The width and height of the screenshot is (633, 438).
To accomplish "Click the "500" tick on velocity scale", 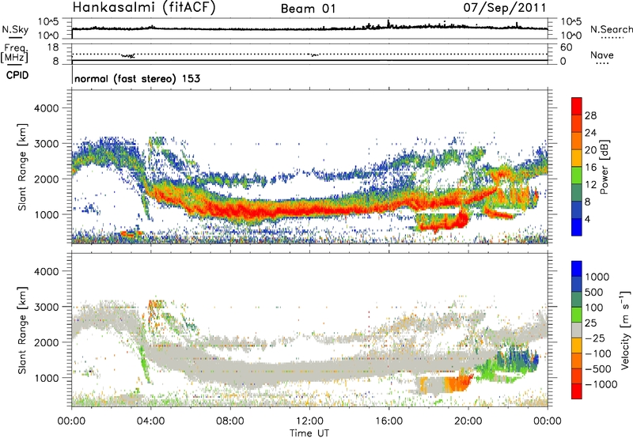I will coord(593,292).
